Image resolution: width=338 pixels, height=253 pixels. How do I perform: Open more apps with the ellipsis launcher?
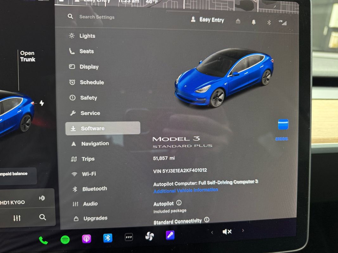(129, 237)
